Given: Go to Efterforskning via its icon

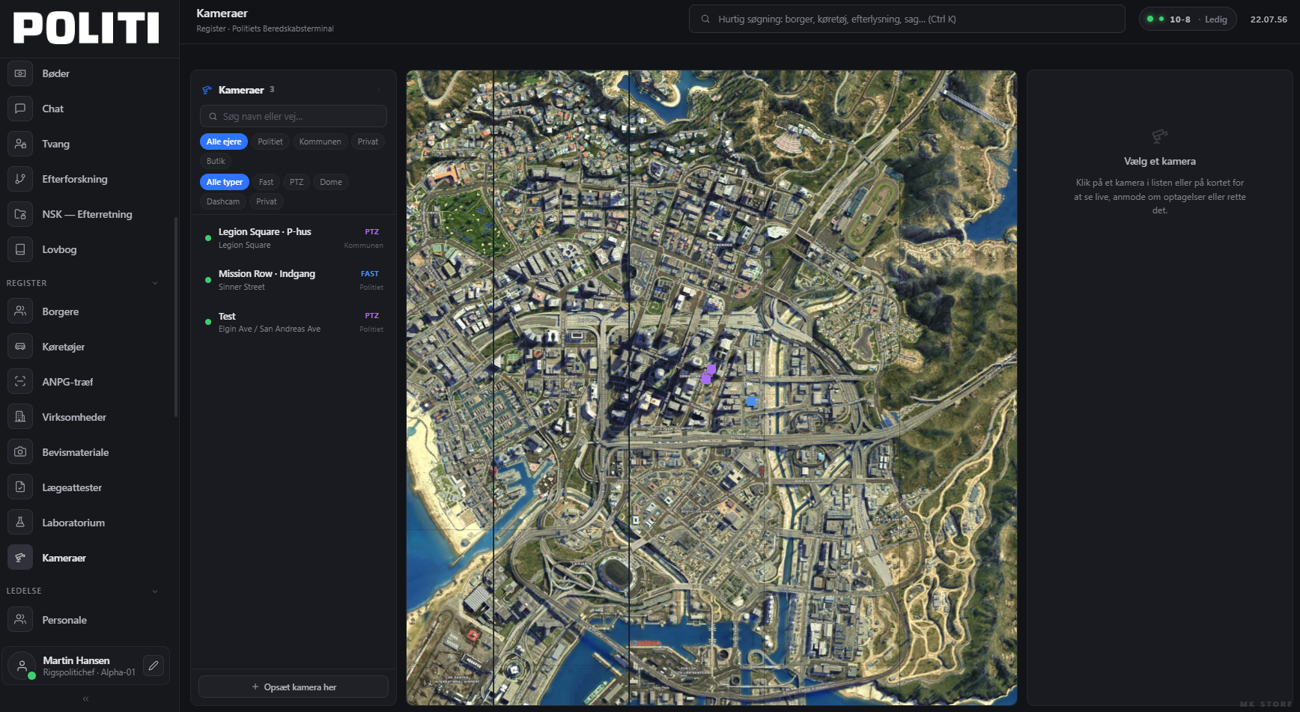Looking at the screenshot, I should [20, 179].
